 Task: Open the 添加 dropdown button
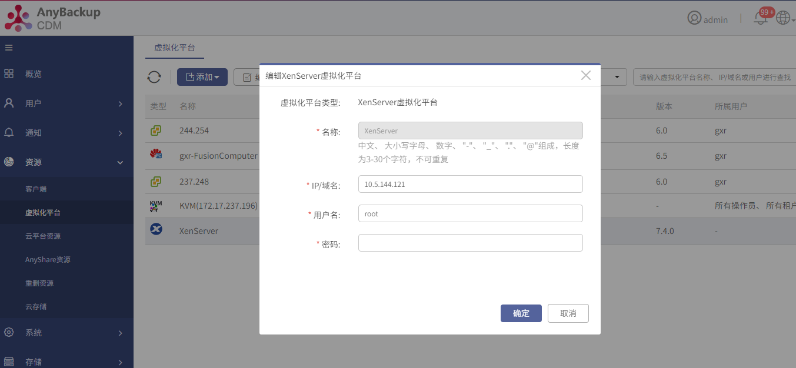tap(202, 77)
